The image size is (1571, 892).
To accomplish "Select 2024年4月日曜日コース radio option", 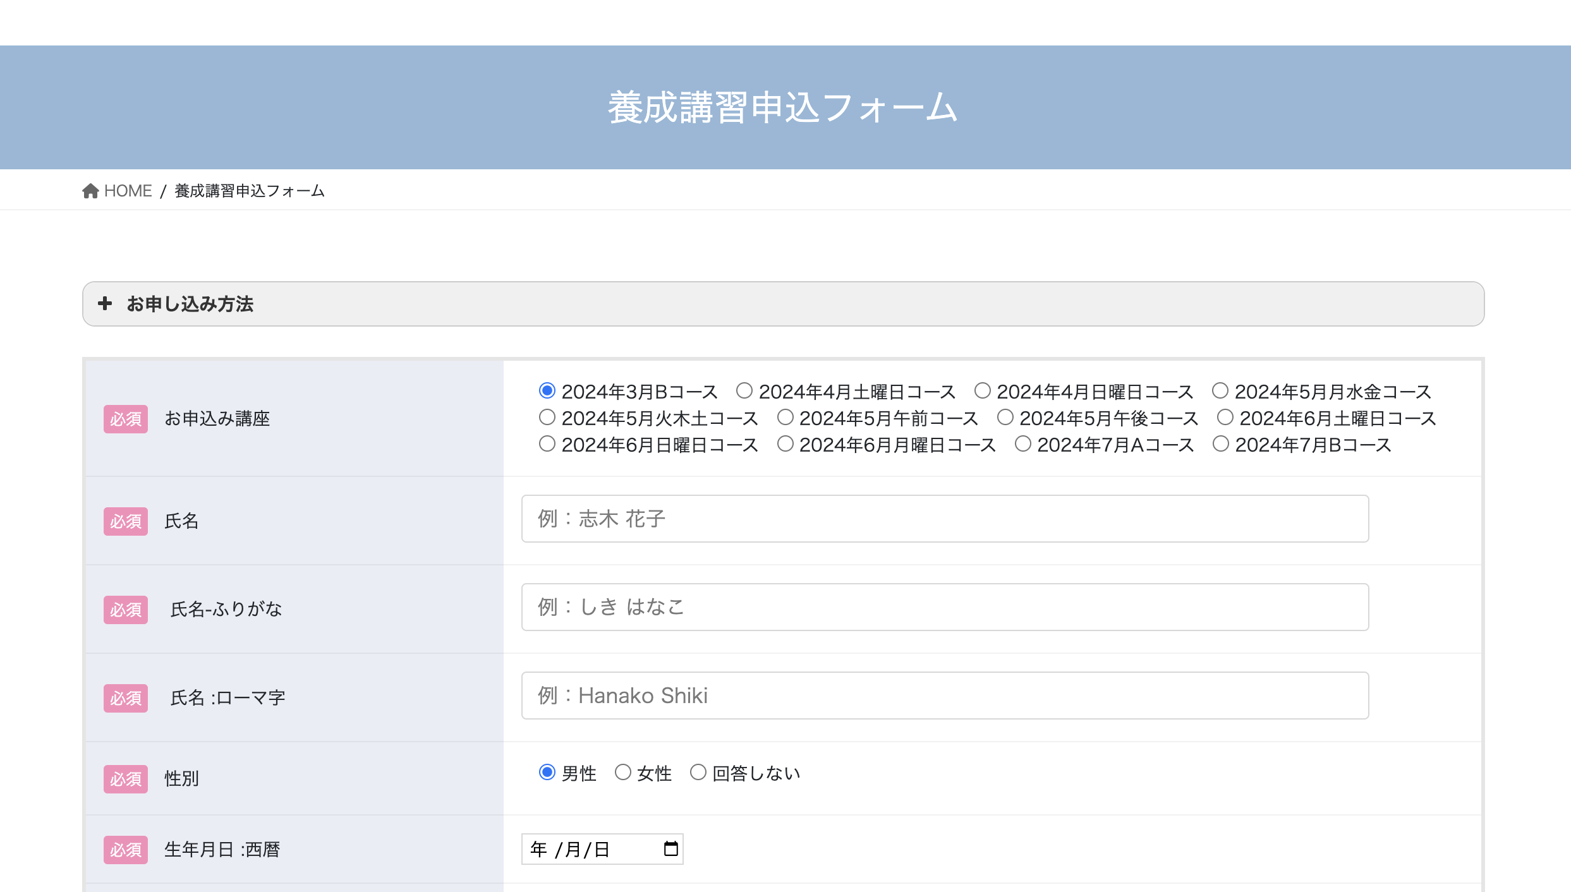I will 983,391.
